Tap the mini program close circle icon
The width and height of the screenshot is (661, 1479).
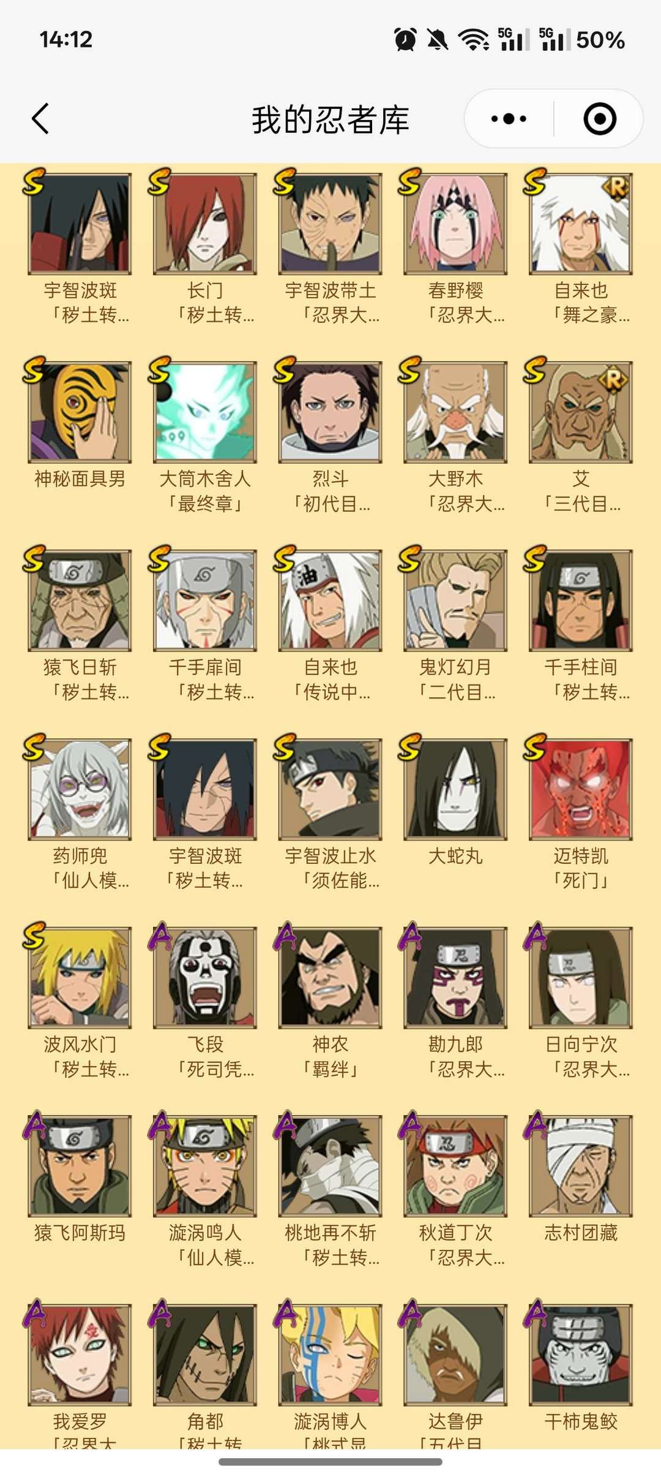tap(600, 118)
